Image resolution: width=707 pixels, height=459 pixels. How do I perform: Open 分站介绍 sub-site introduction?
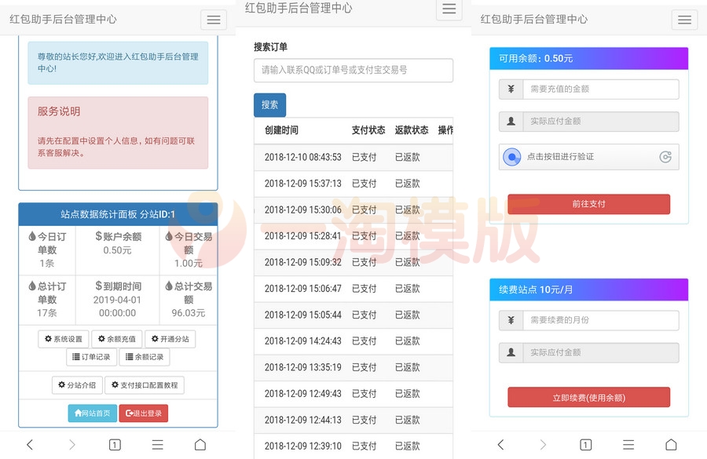click(x=77, y=385)
